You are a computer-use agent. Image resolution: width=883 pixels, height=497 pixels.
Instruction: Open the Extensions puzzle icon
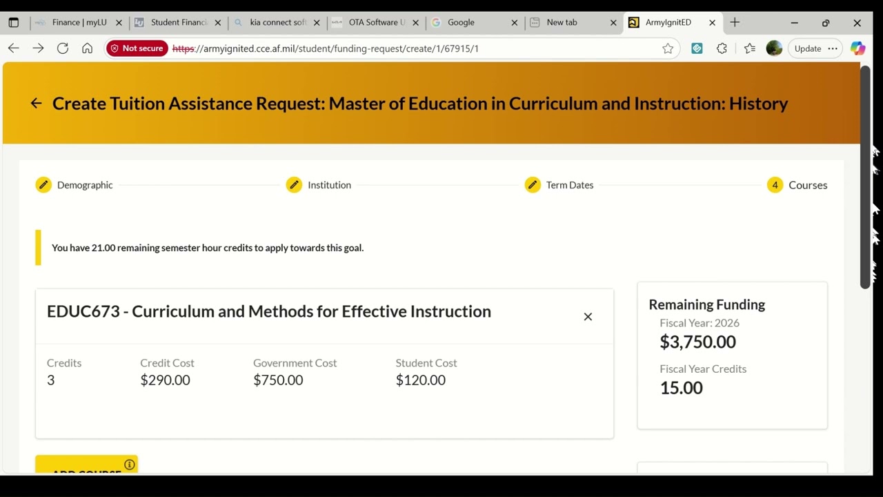(x=722, y=48)
